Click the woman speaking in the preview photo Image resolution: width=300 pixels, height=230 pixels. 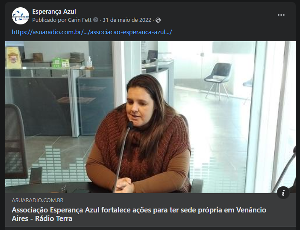tap(139, 134)
